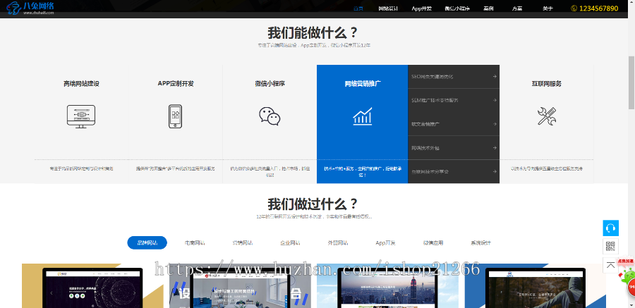635x308 pixels.
Task: Open the dark-themed portfolio thumbnail on gold background
Action: [x=92, y=285]
